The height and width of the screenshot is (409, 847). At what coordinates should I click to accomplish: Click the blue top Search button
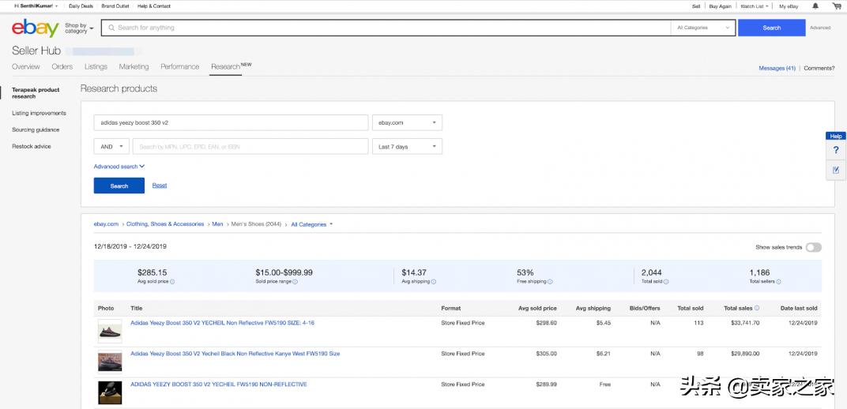(x=771, y=28)
